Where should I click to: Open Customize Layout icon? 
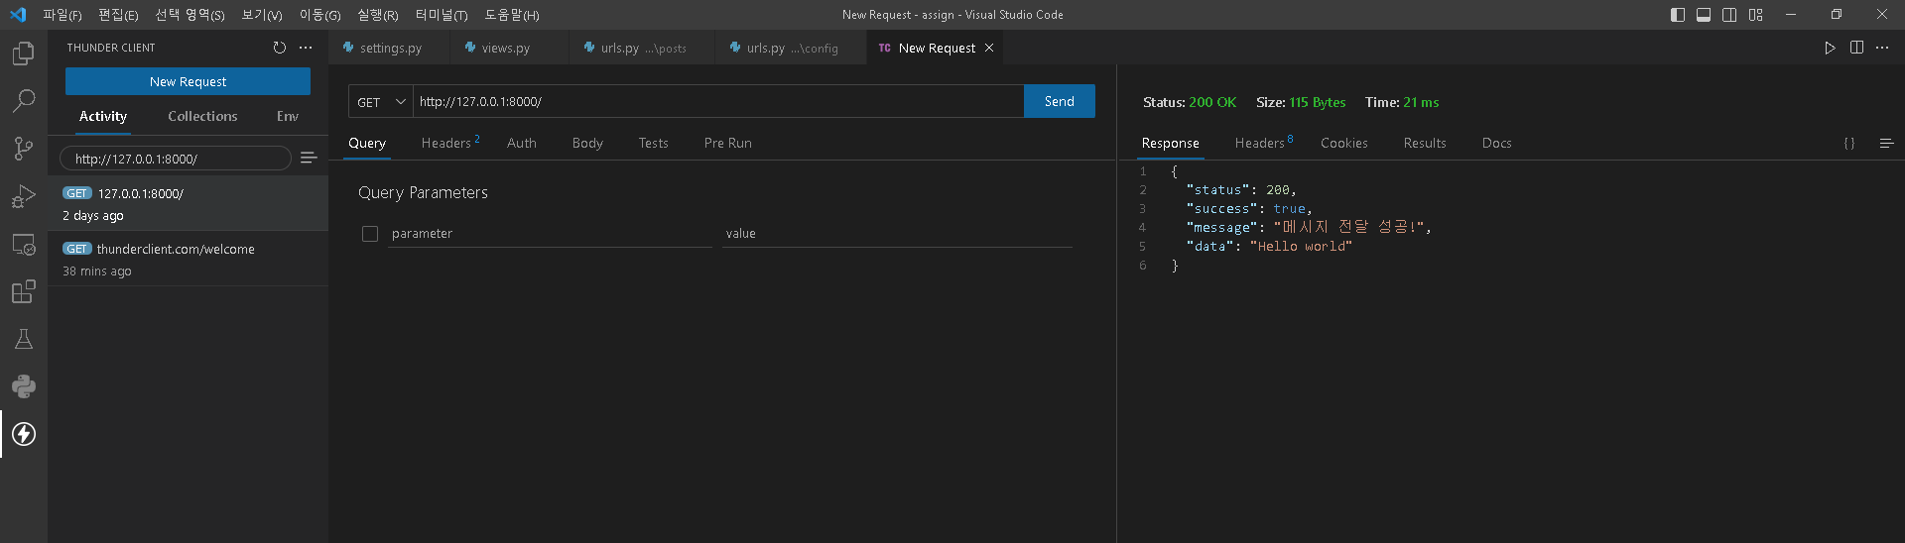click(x=1756, y=15)
